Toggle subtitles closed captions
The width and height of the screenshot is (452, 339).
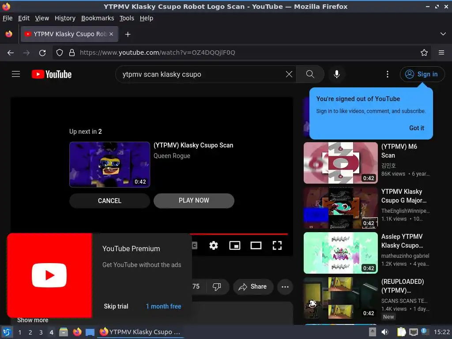coord(195,245)
